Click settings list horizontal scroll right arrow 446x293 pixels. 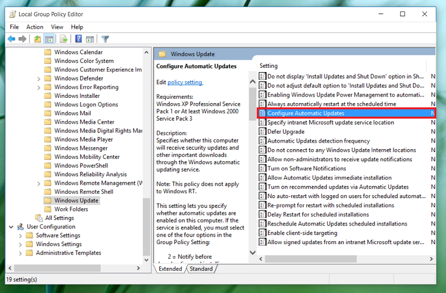click(431, 259)
